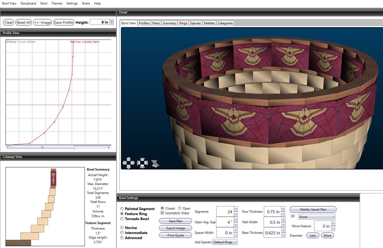Open the Paint menu
The height and width of the screenshot is (248, 383).
coord(44,3)
